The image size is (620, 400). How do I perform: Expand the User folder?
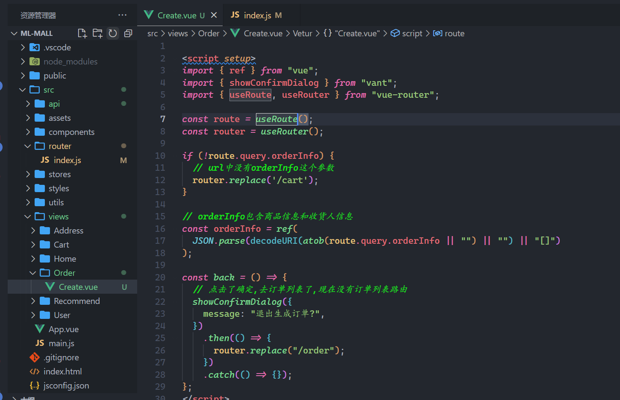(33, 315)
